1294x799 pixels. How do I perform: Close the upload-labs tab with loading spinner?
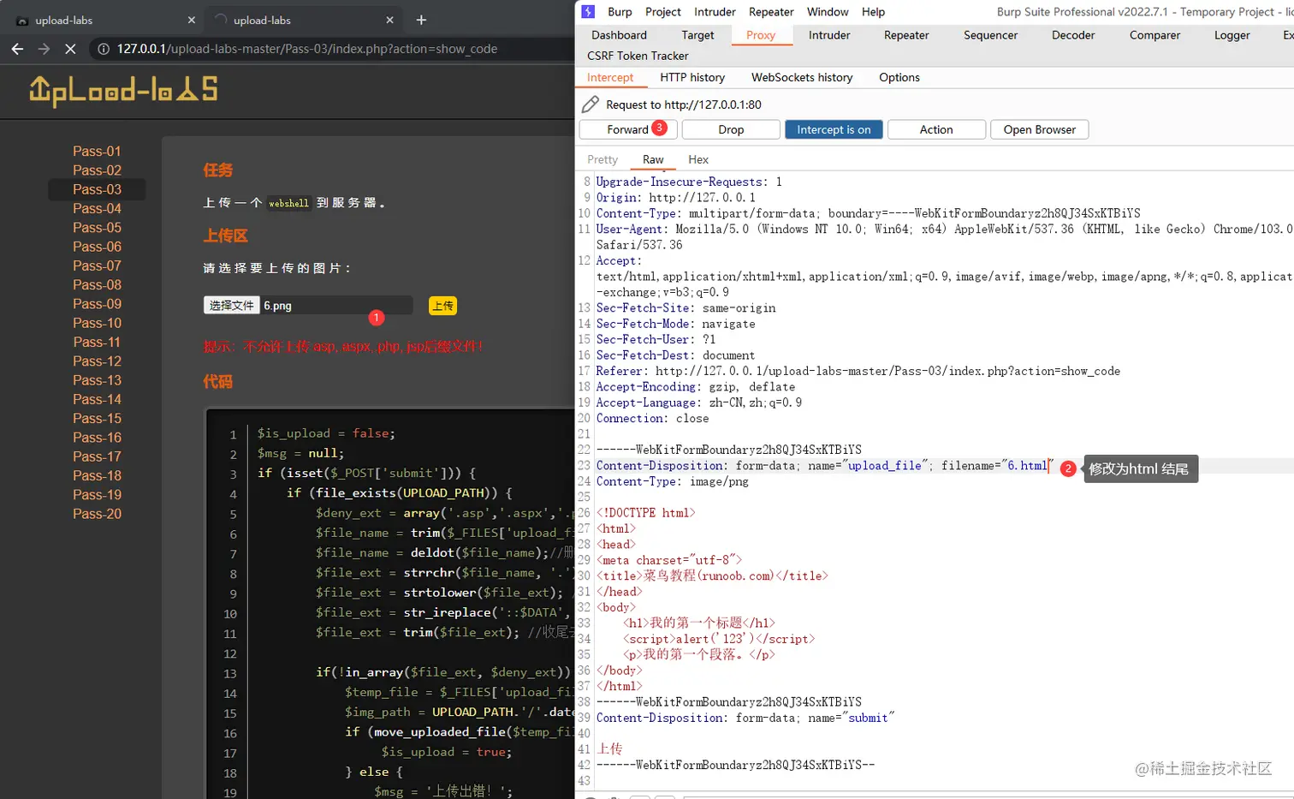coord(390,20)
